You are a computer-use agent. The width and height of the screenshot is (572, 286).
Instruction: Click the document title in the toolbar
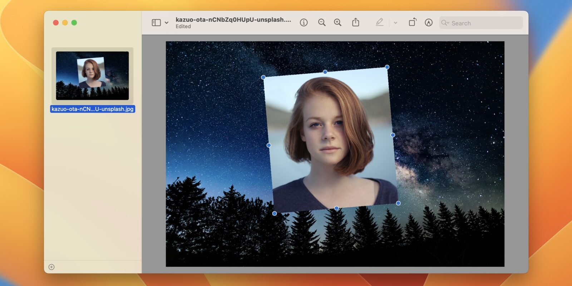[233, 20]
